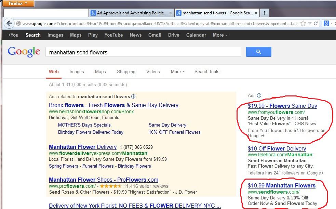This screenshot has width=336, height=209.
Task: Click the browser address bar URL
Action: coord(160,23)
